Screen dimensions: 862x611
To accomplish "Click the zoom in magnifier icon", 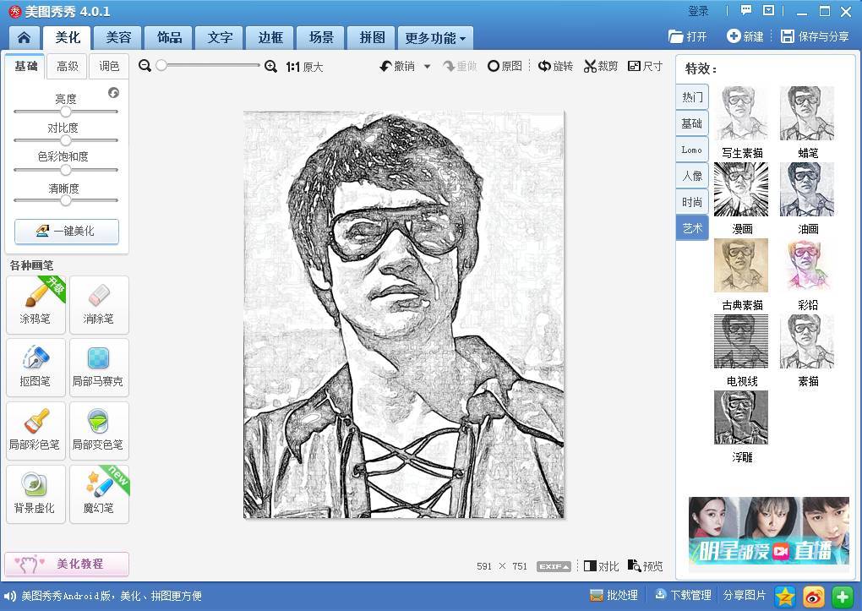I will (270, 66).
